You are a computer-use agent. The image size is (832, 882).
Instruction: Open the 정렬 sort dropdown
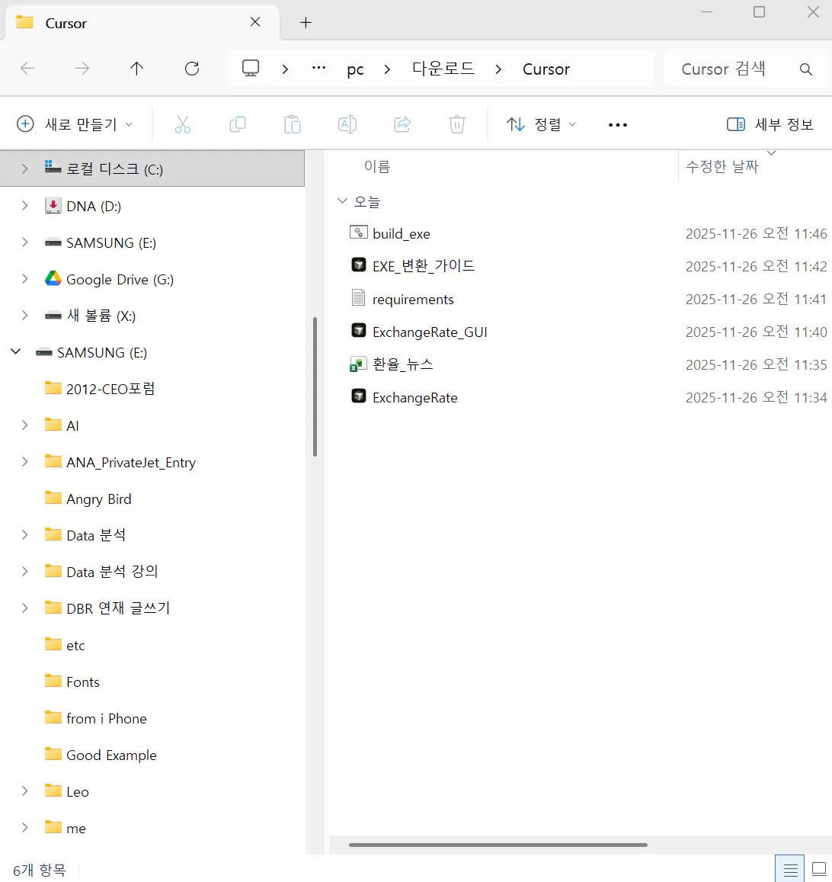[x=541, y=124]
